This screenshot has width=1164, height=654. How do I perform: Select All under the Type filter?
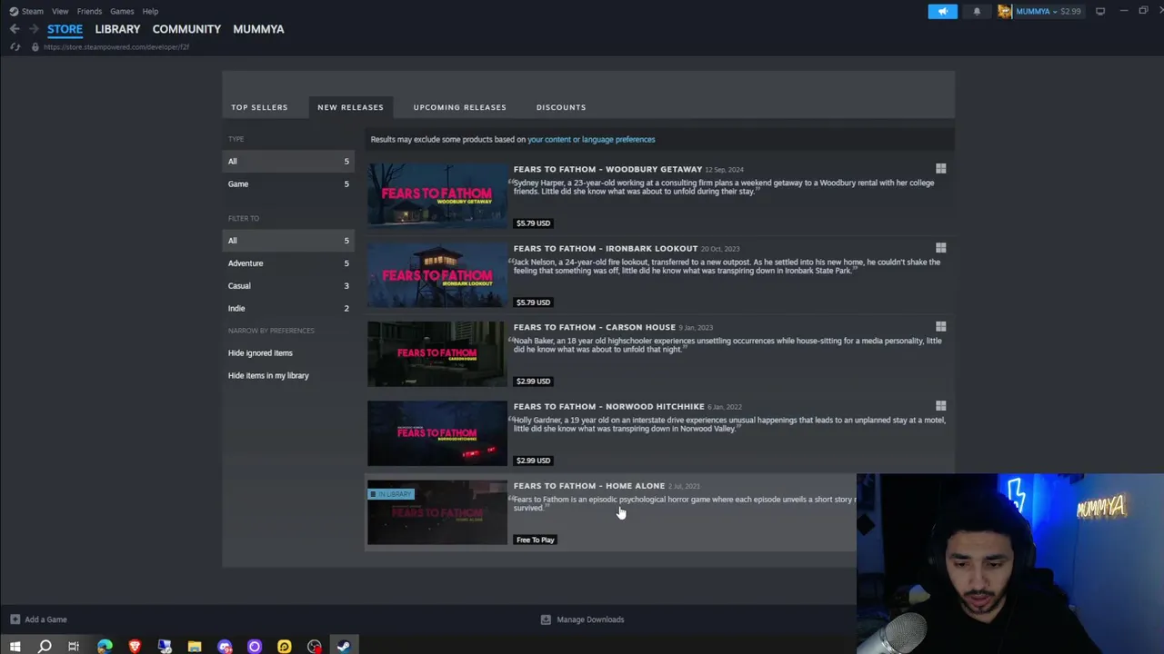pos(288,161)
